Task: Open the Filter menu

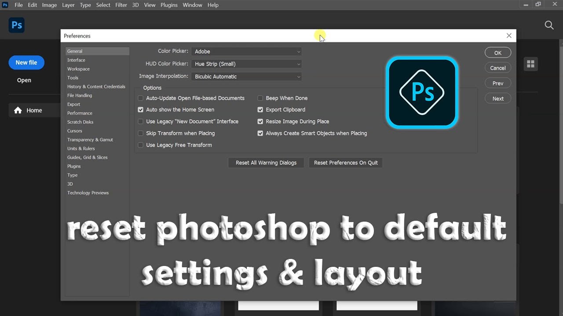Action: point(121,5)
